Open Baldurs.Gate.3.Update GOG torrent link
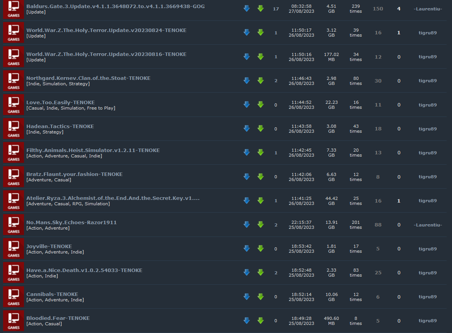 pos(115,6)
